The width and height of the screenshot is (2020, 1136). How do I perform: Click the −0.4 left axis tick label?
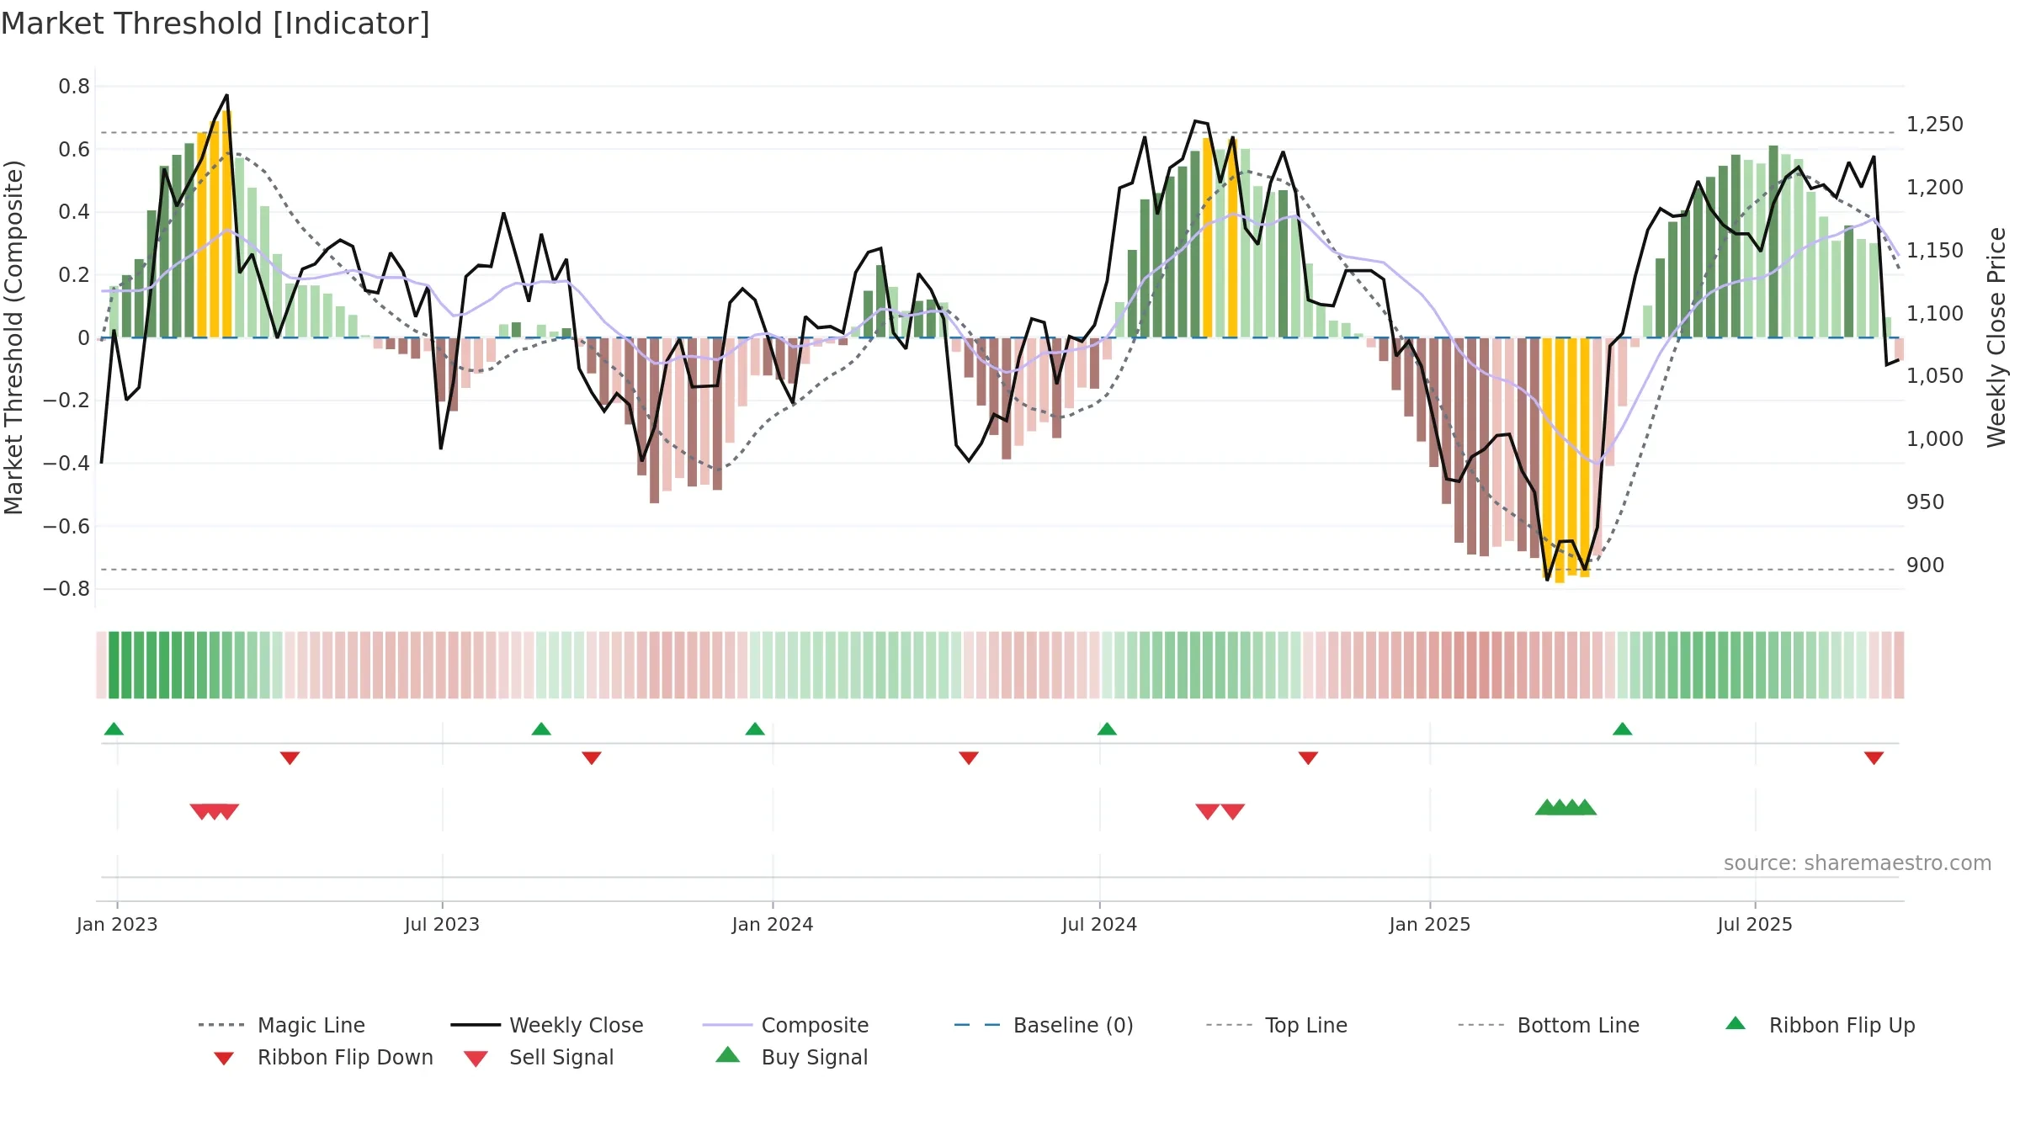pyautogui.click(x=66, y=464)
